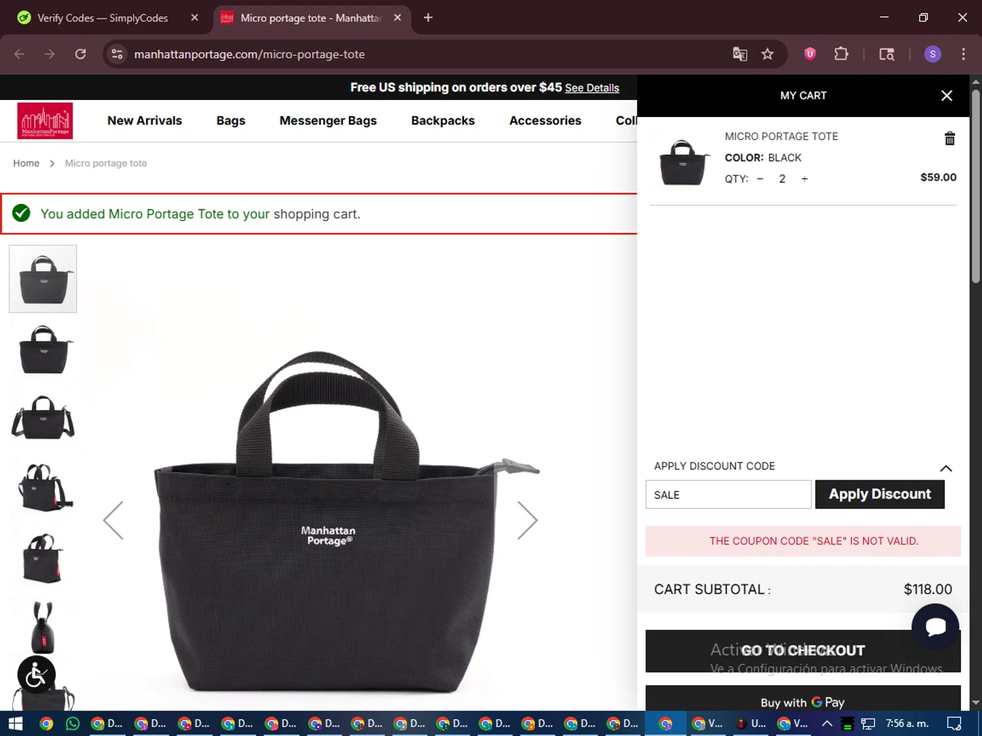The image size is (982, 736).
Task: Open the New Arrivals menu
Action: (x=145, y=120)
